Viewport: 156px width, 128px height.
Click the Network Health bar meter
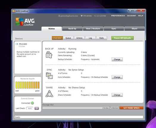(x=27, y=85)
